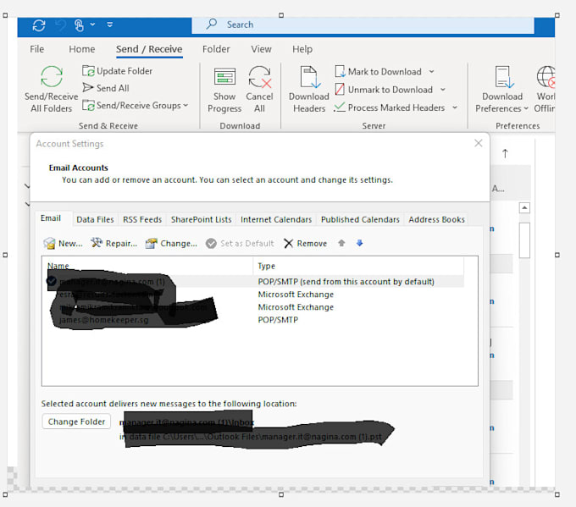Click the Cancel All icon
Image resolution: width=576 pixels, height=507 pixels.
(260, 76)
